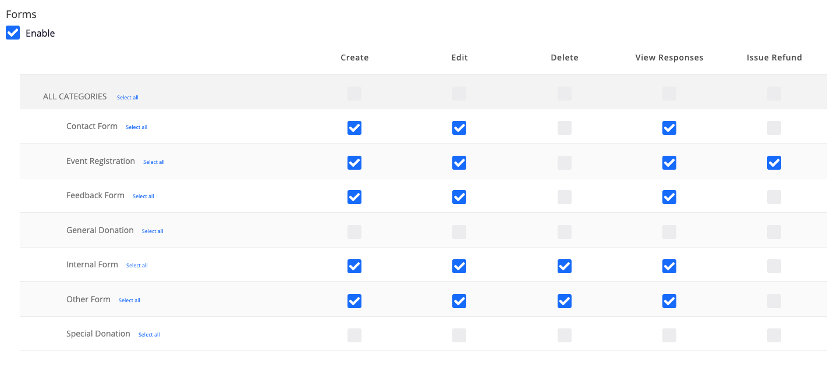Enable View Responses for General Donation
Image resolution: width=837 pixels, height=365 pixels.
click(x=669, y=231)
